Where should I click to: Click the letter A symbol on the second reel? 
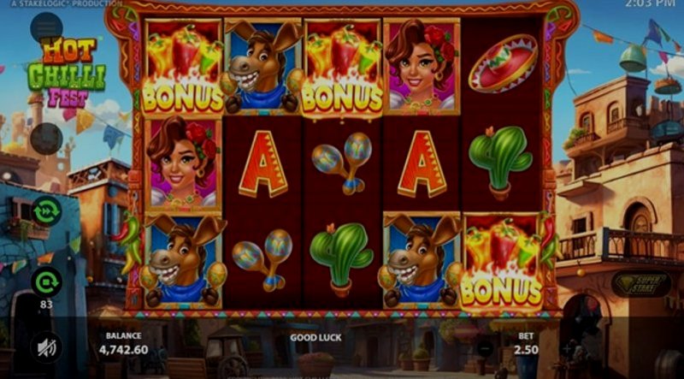tap(263, 164)
